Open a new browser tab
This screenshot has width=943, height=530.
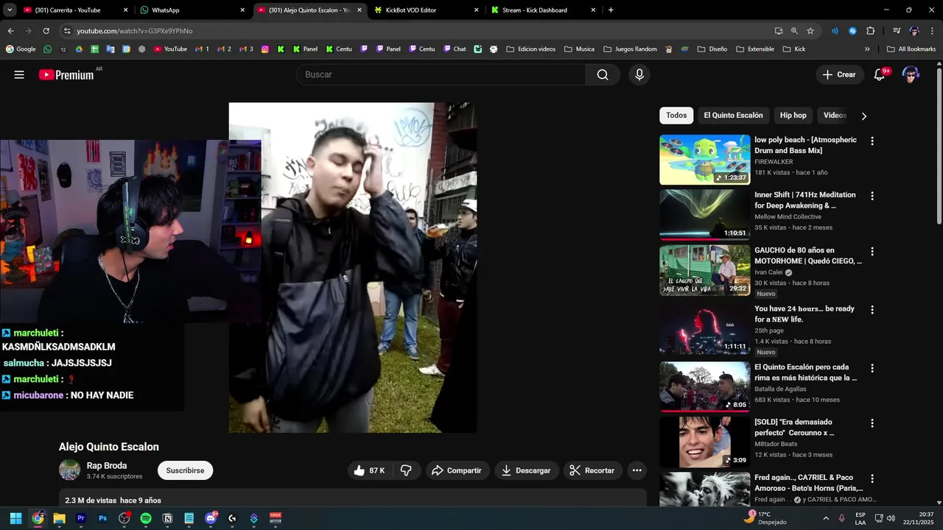611,10
